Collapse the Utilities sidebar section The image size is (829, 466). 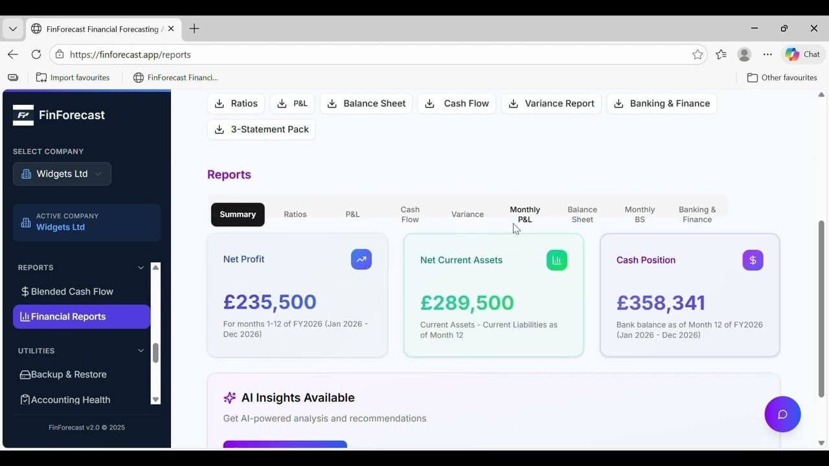click(x=141, y=351)
